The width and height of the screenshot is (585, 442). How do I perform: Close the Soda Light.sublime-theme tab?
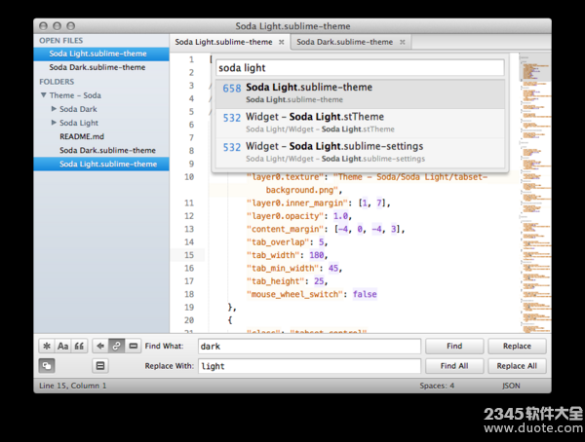282,42
